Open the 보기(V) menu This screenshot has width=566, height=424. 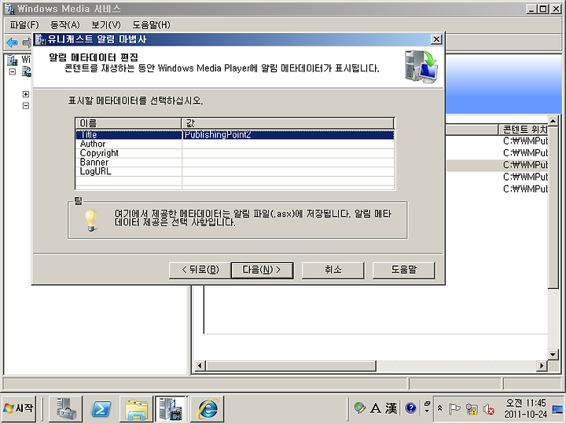click(x=106, y=25)
